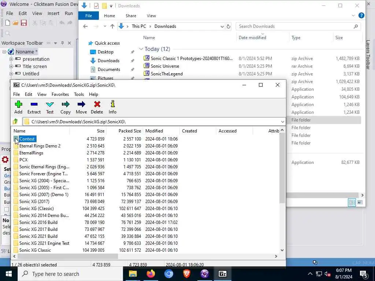Image resolution: width=375 pixels, height=281 pixels.
Task: Collapse the Today (12) group
Action: (x=141, y=49)
